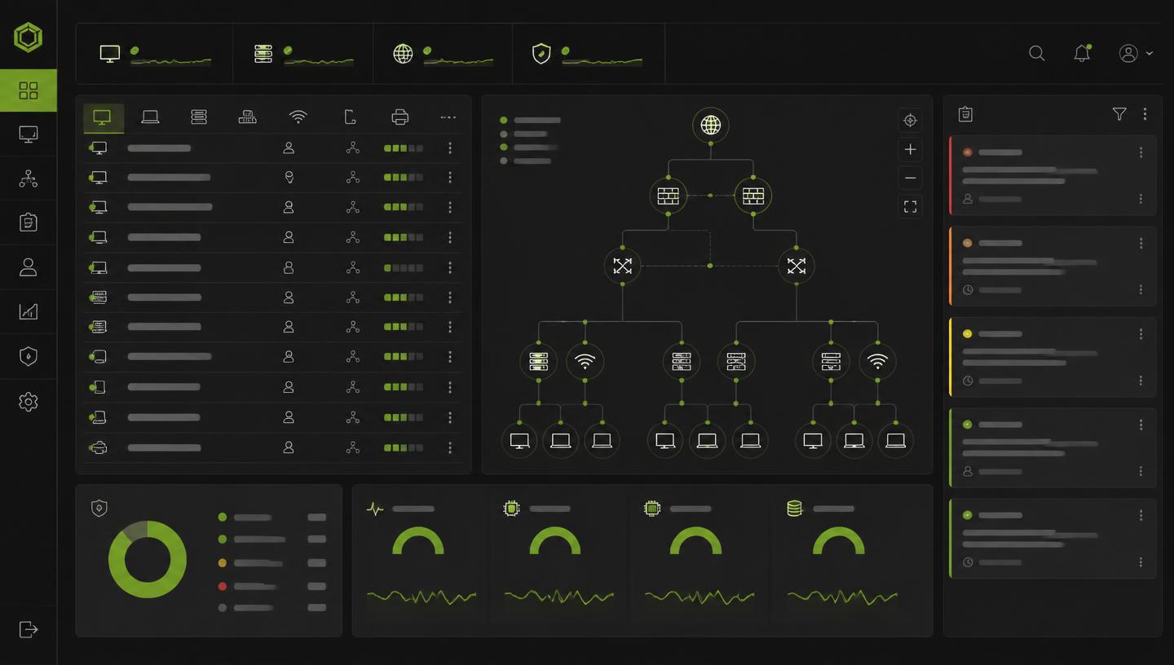Open the security shield page in sidebar
The image size is (1174, 665).
click(29, 356)
